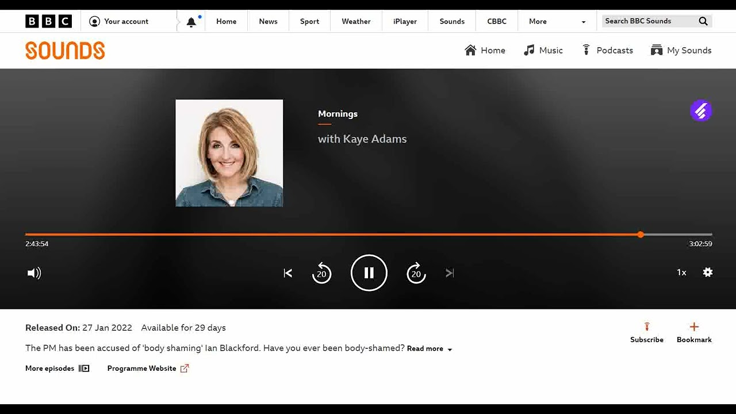This screenshot has height=414, width=736.
Task: Click the Mornings programme title
Action: 338,114
